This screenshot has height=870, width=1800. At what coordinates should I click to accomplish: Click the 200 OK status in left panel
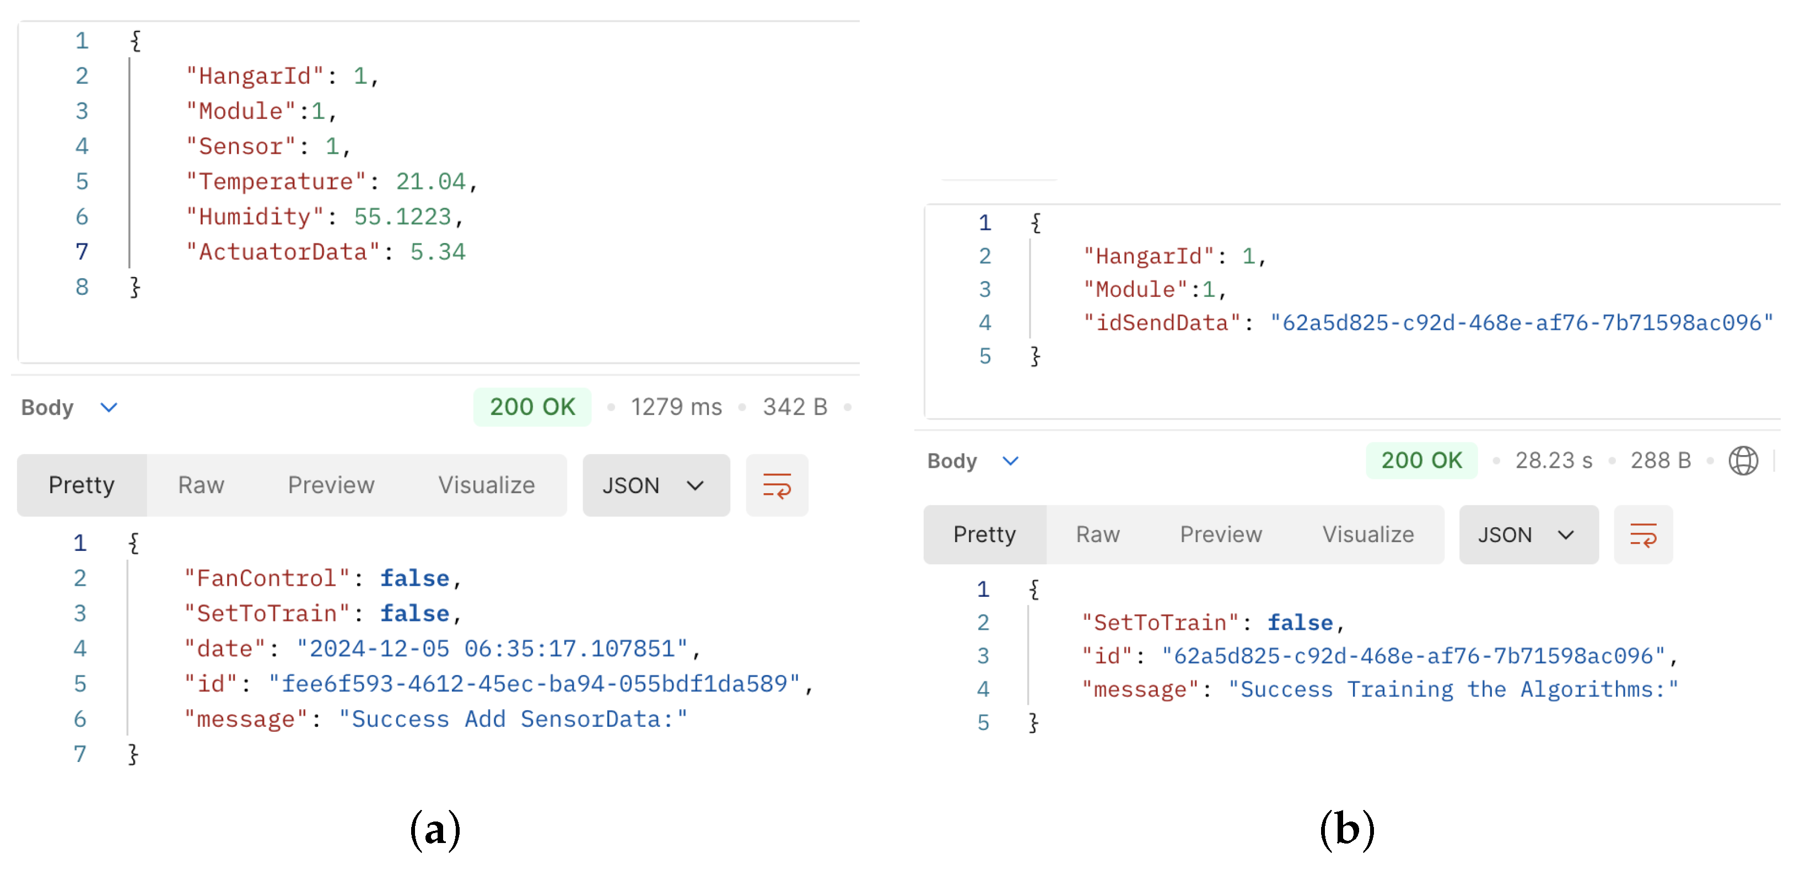(x=532, y=407)
